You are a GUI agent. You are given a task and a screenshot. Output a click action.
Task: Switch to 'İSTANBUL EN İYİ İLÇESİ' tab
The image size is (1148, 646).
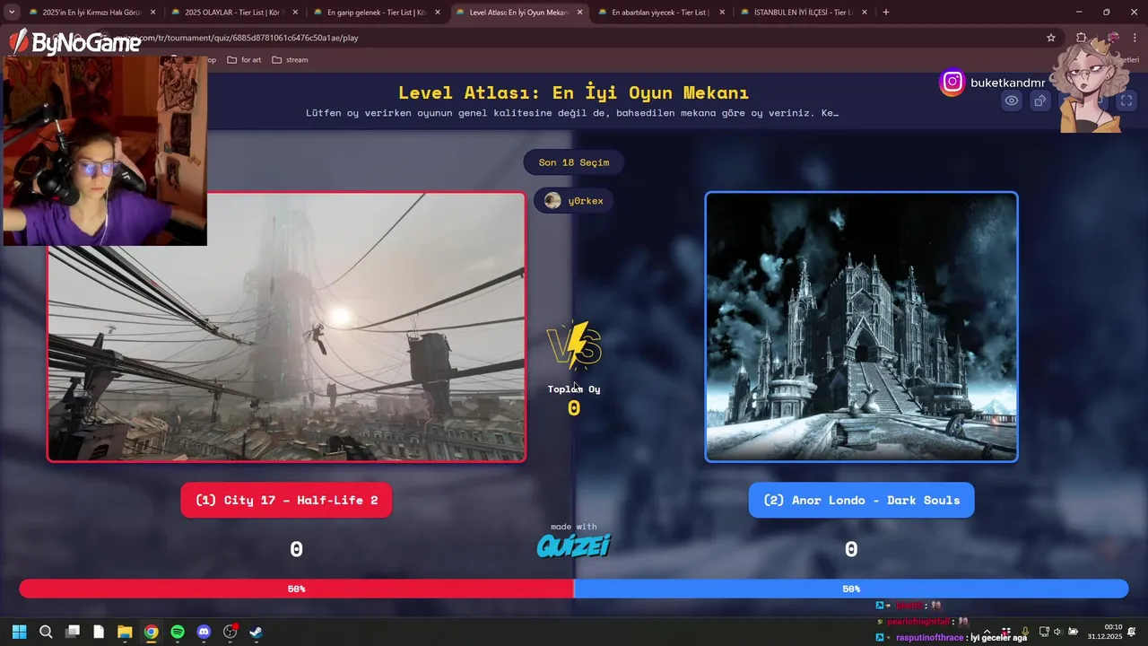pyautogui.click(x=803, y=13)
